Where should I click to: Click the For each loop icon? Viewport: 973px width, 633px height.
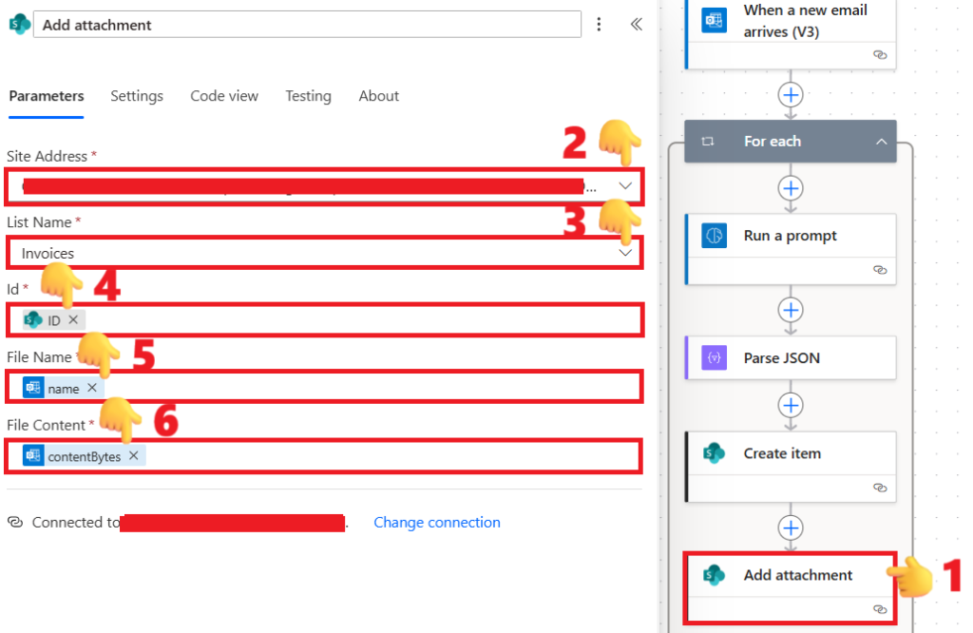[708, 142]
